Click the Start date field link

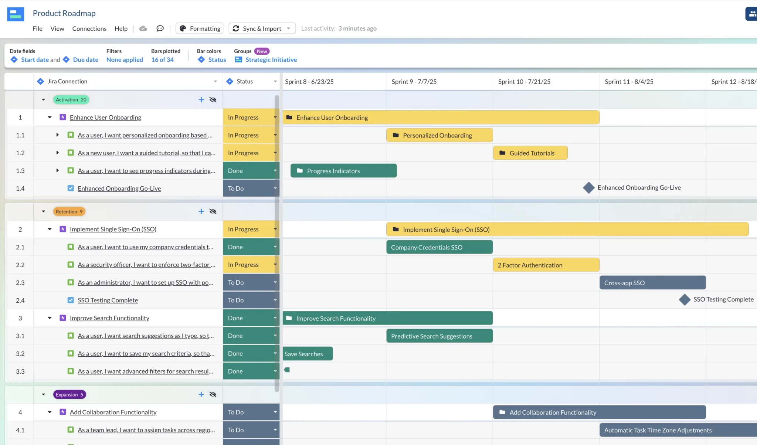coord(35,60)
